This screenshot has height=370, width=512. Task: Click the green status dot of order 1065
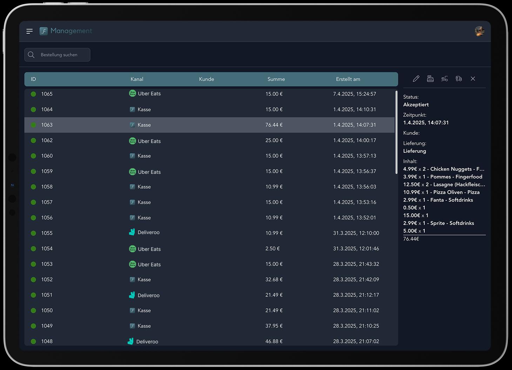click(x=33, y=94)
